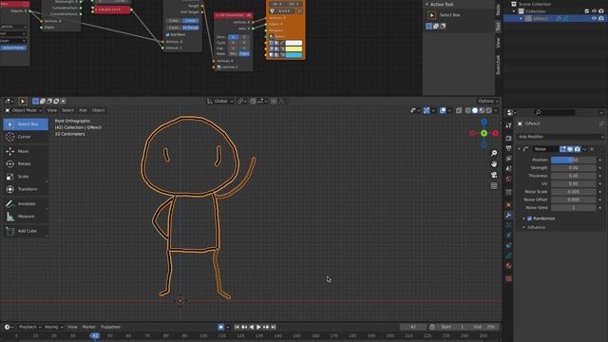Click the green Y axis gizmo ball
Viewport: 608px width, 342px height.
point(484,133)
